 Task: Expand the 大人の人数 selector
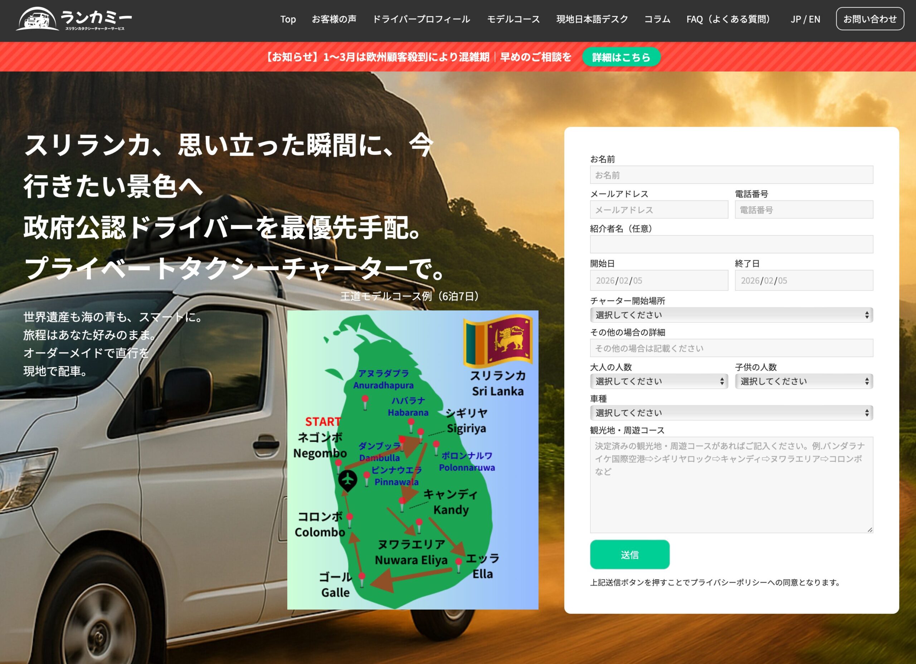pos(659,381)
